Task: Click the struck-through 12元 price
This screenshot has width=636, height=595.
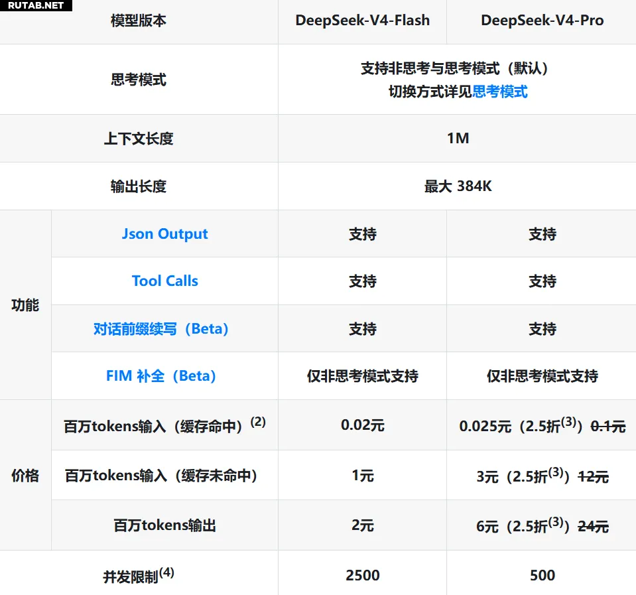Action: pyautogui.click(x=593, y=477)
